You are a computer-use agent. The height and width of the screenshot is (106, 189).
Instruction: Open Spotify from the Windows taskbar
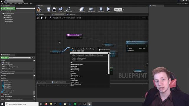click(75, 104)
